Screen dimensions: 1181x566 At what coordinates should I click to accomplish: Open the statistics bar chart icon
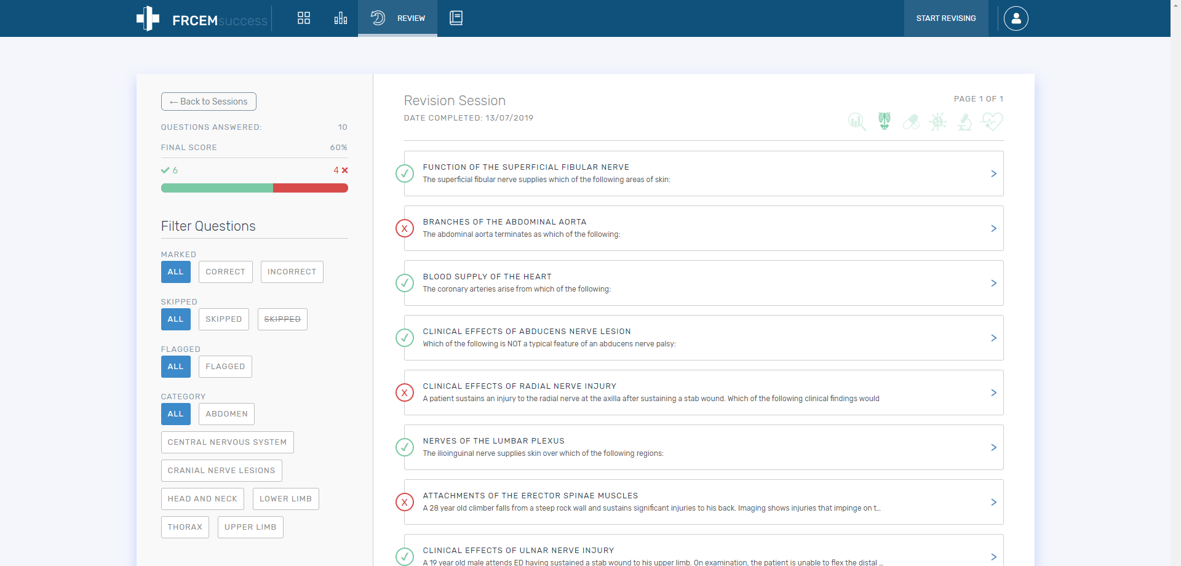tap(341, 18)
